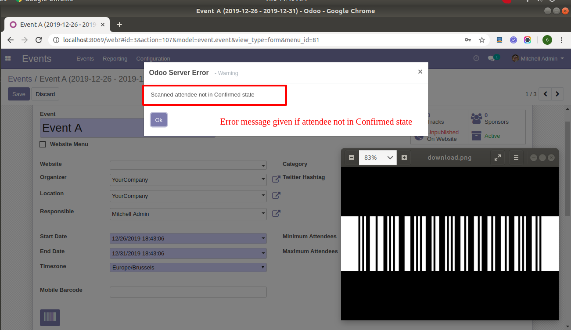Open the Responsible dropdown
Image resolution: width=571 pixels, height=330 pixels.
coord(188,214)
